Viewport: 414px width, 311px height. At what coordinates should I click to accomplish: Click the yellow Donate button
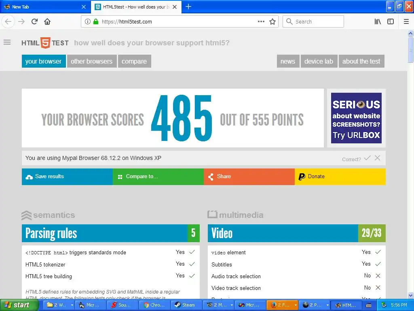pos(340,177)
